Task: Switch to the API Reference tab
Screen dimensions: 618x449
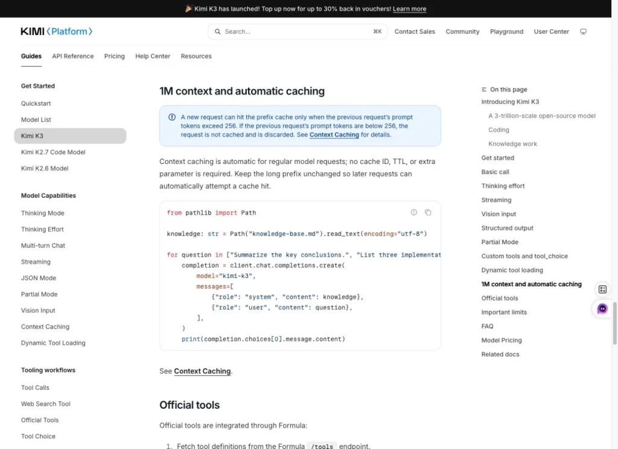Action: click(73, 56)
